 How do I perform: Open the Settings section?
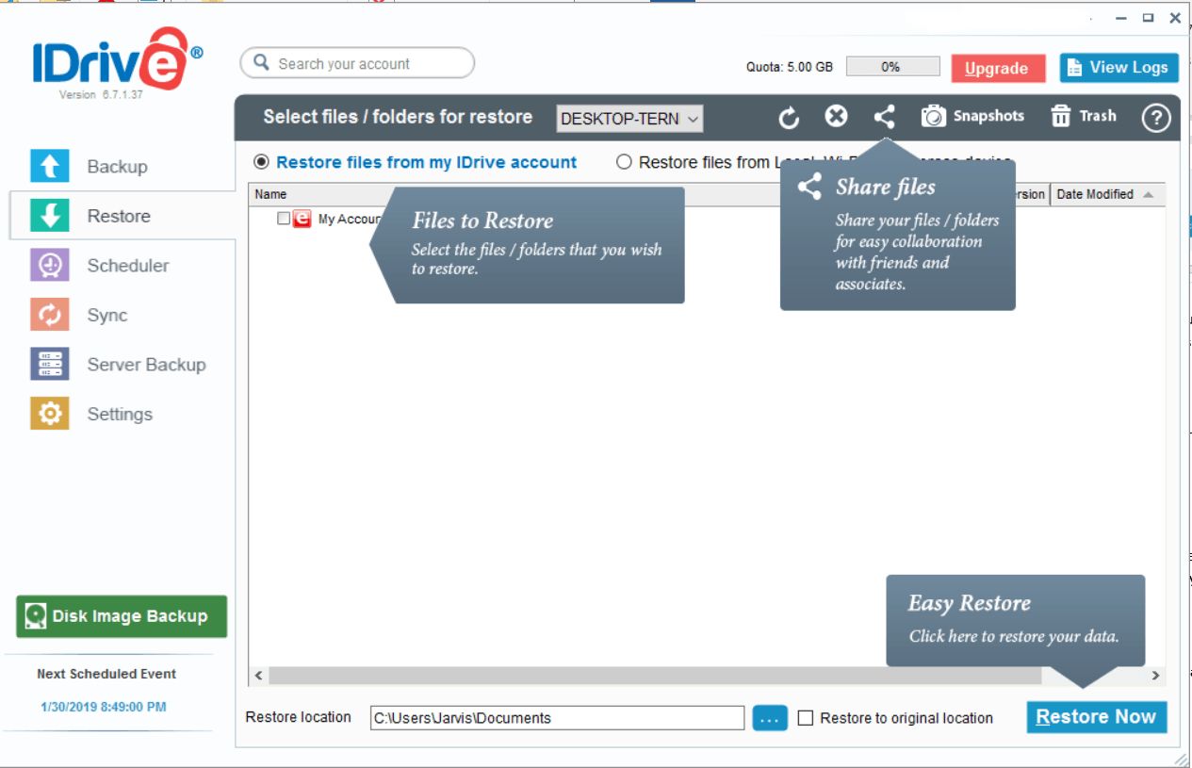91,414
